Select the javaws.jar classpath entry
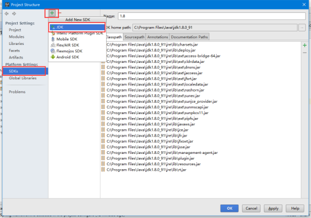This screenshot has height=218, width=311. (x=151, y=124)
